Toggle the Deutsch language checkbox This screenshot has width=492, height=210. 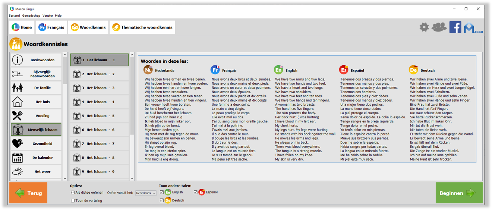(162, 200)
